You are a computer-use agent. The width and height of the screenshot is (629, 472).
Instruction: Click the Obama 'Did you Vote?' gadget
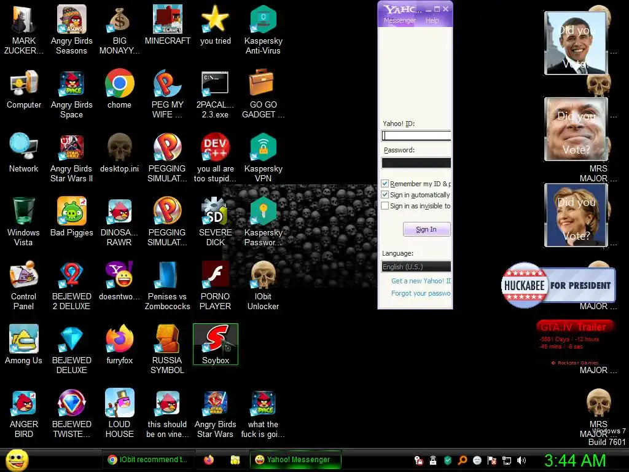[x=576, y=43]
